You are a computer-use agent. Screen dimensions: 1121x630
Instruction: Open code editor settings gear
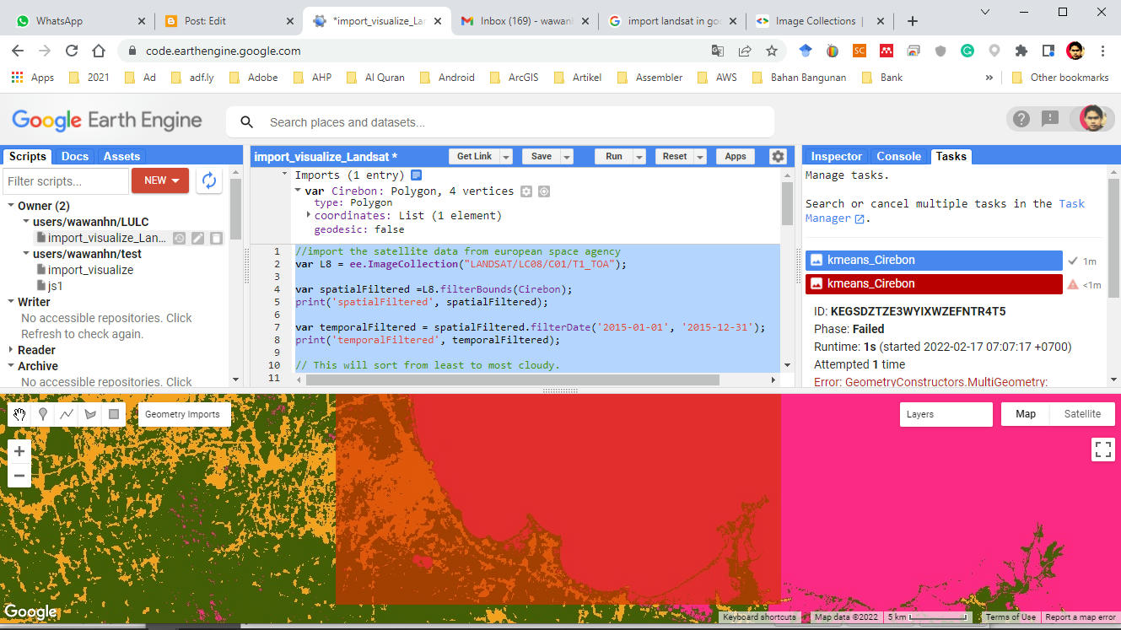click(x=778, y=156)
